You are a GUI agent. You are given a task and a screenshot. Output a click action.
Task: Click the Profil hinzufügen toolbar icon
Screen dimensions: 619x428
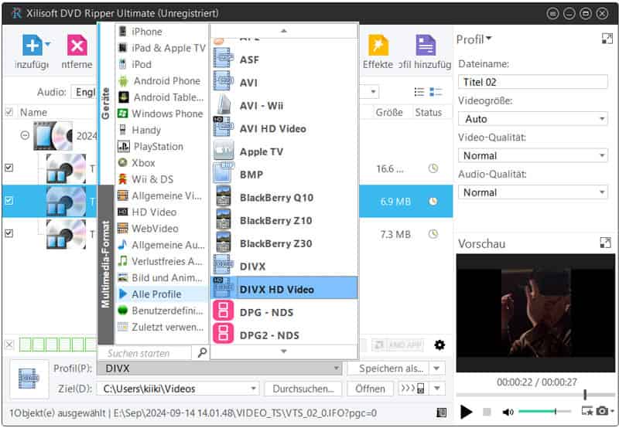point(426,45)
